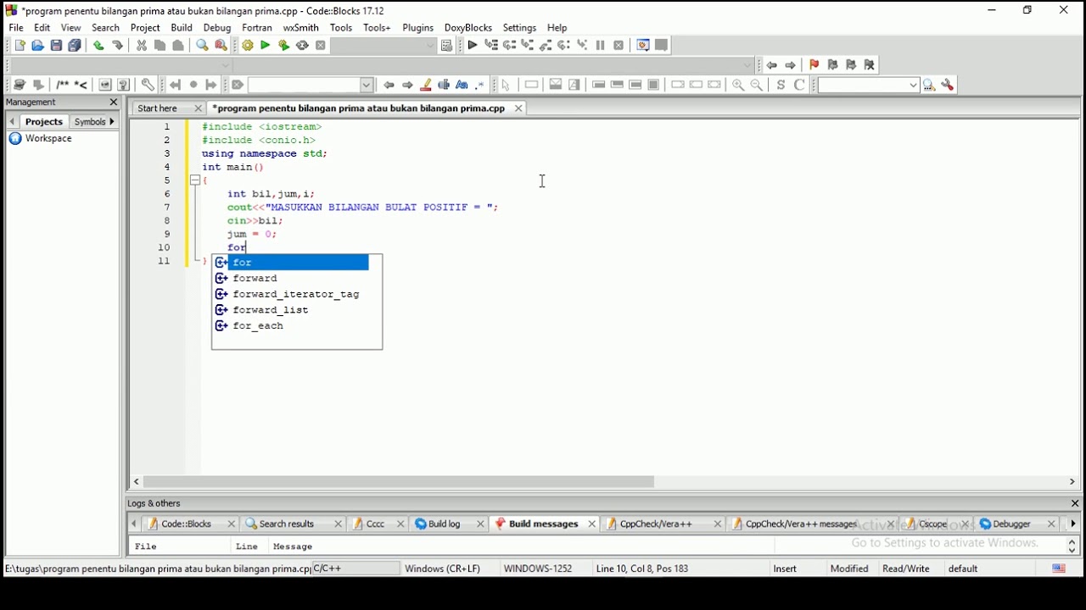Toggle source view S icon
Viewport: 1086px width, 610px height.
pyautogui.click(x=781, y=85)
